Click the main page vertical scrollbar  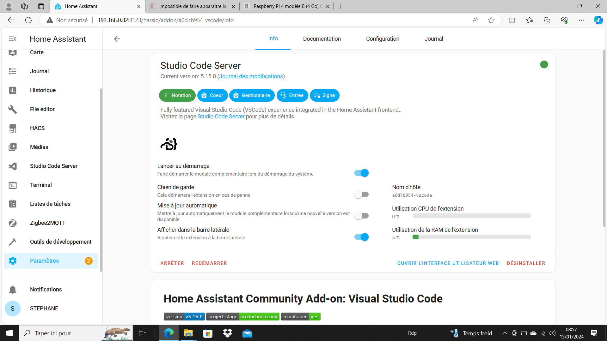[x=604, y=138]
